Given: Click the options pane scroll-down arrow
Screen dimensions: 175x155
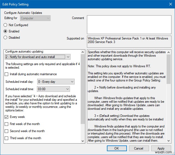Looking at the screenshot, I should click(x=83, y=141).
